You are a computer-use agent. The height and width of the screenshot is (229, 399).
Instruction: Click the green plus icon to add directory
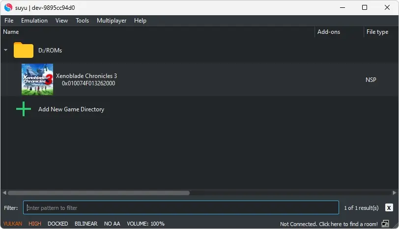24,109
